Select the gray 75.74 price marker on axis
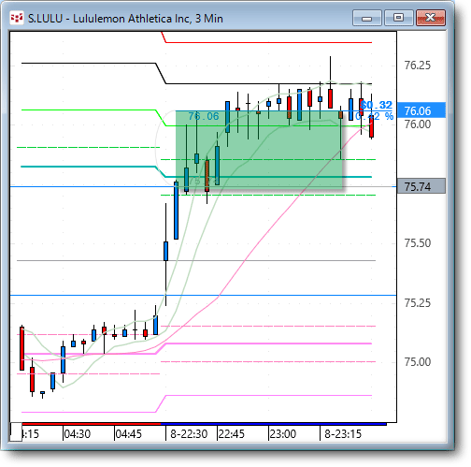This screenshot has width=471, height=467. click(421, 186)
